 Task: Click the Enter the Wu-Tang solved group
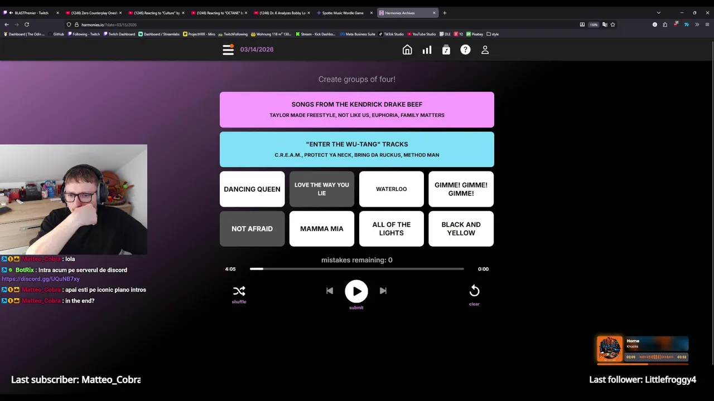(x=357, y=149)
